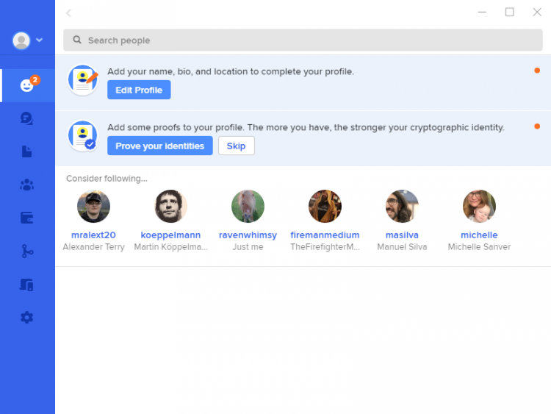
Task: Open the Teams icon in sidebar
Action: [27, 185]
